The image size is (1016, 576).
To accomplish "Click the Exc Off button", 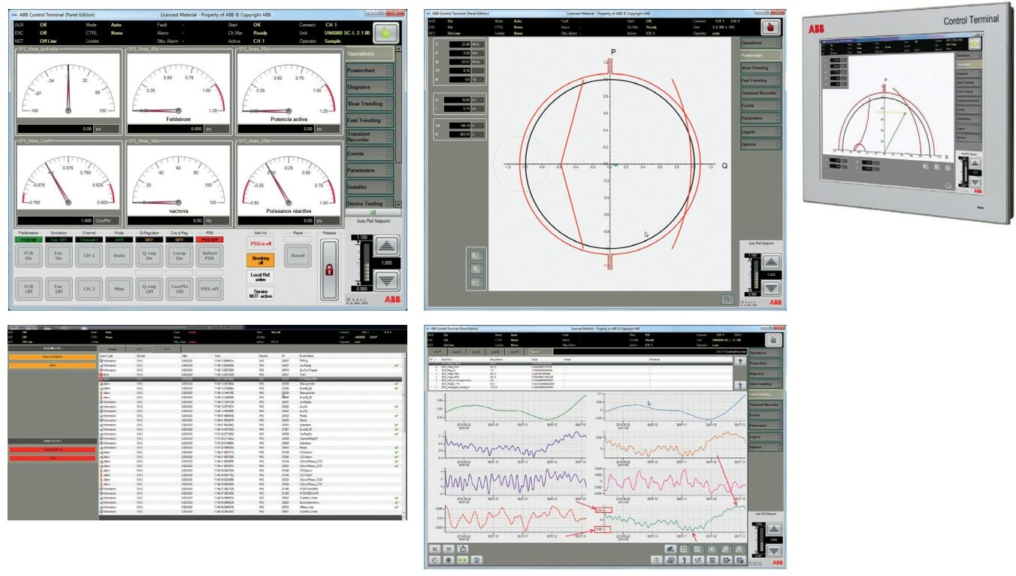I will [59, 290].
